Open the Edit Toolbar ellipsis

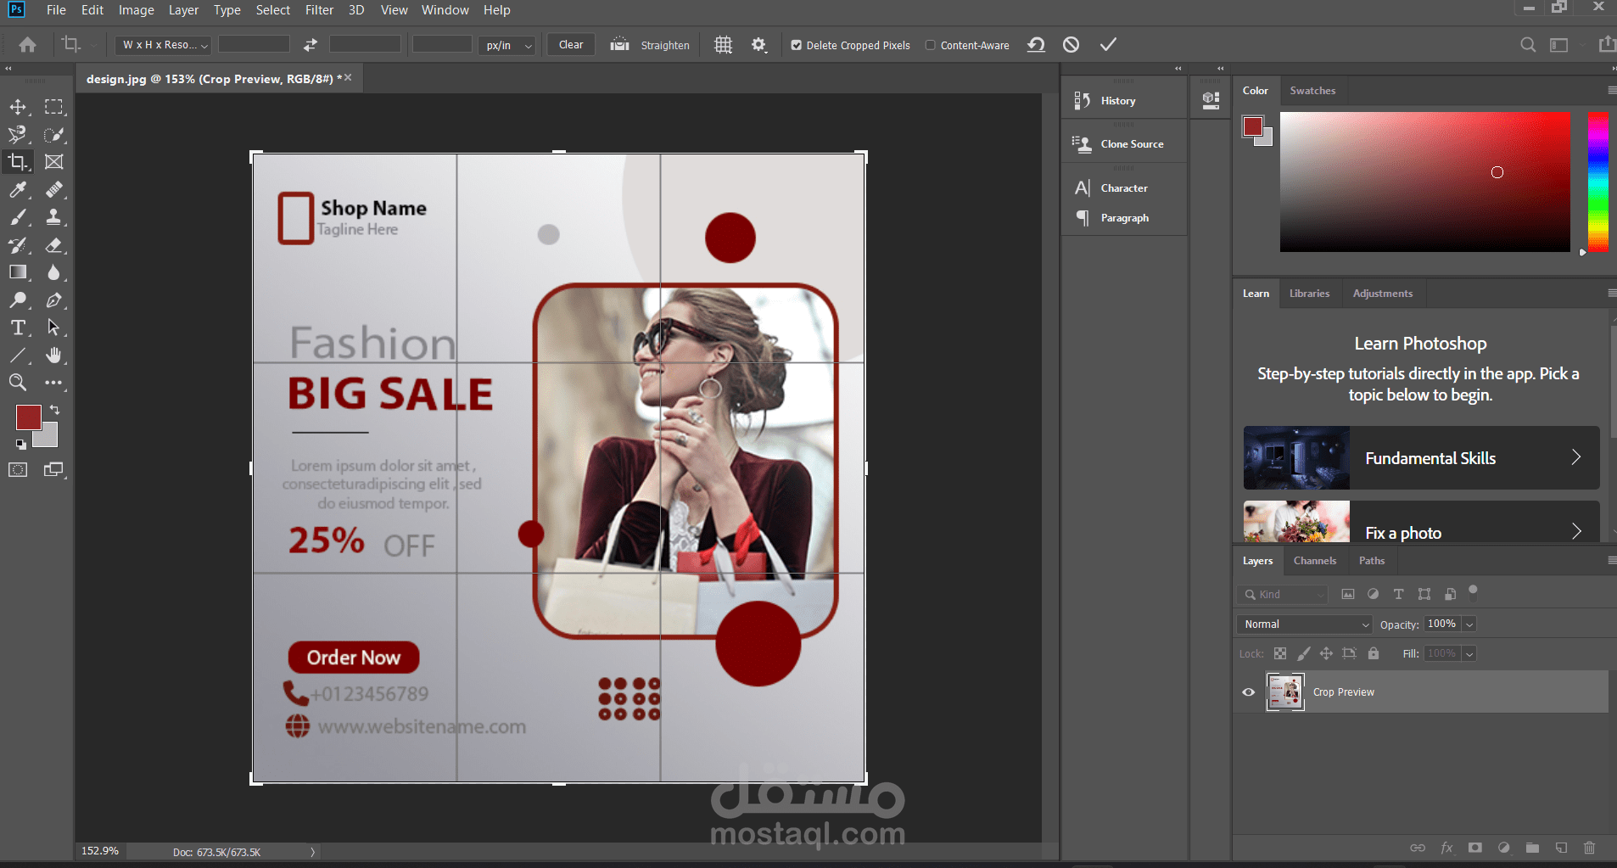(54, 383)
